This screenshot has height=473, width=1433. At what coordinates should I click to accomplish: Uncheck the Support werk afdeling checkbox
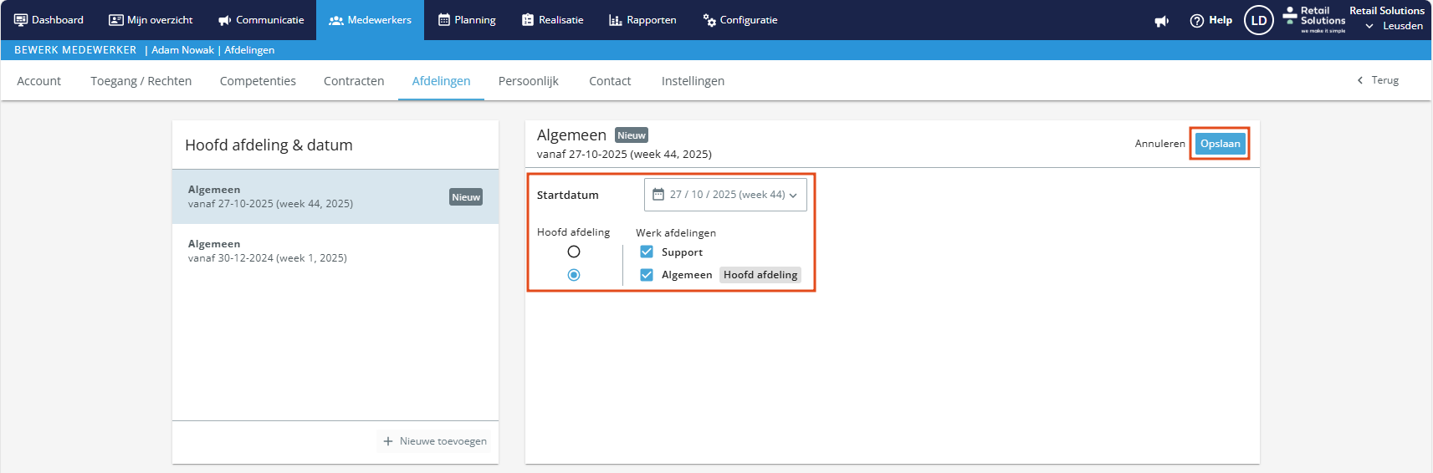coord(647,252)
